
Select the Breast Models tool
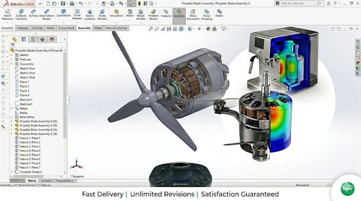pos(141,15)
